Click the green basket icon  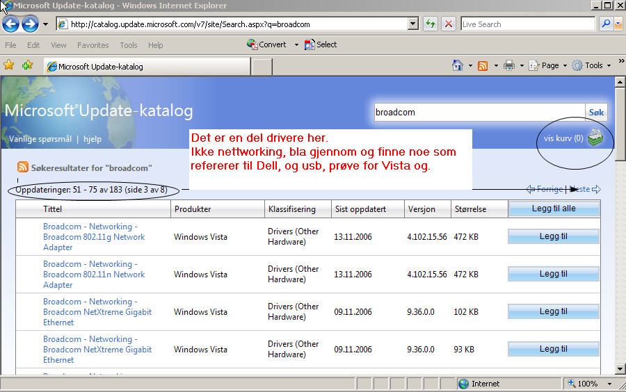[595, 138]
